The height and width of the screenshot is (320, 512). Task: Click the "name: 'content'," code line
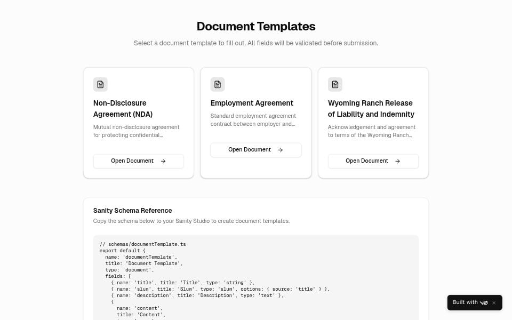click(x=140, y=308)
